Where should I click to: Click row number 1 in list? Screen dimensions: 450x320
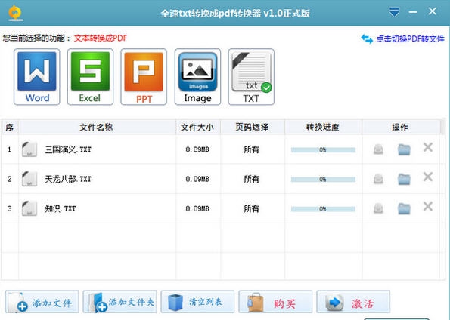coord(10,149)
